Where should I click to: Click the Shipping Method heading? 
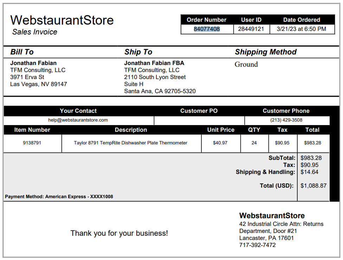[266, 52]
